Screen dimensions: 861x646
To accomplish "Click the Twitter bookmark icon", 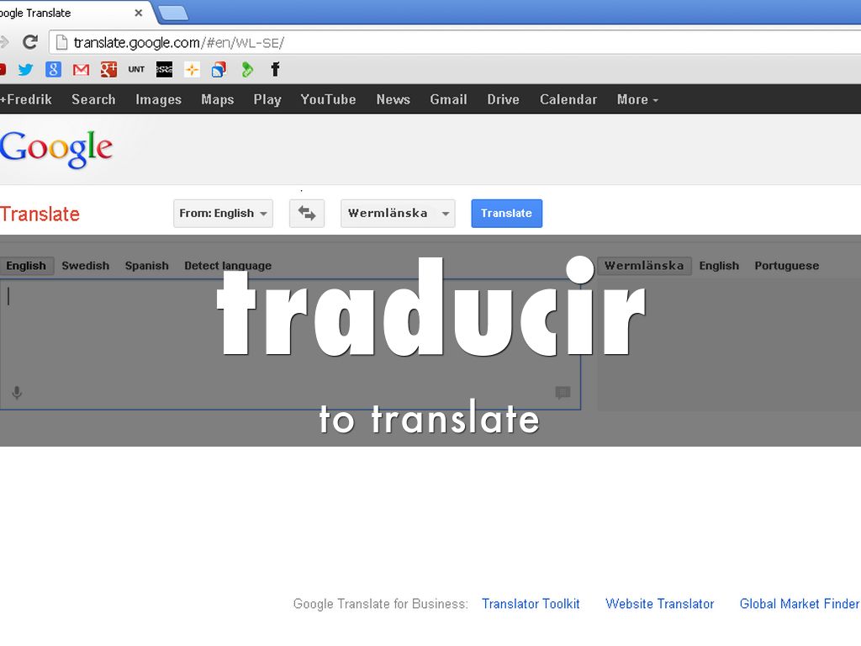I will (x=26, y=70).
